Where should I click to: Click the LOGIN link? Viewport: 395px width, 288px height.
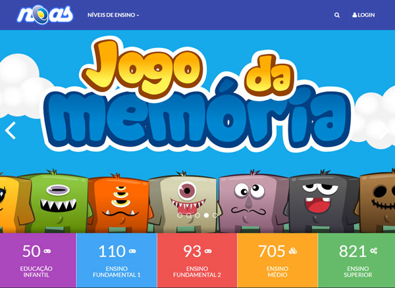coord(363,15)
